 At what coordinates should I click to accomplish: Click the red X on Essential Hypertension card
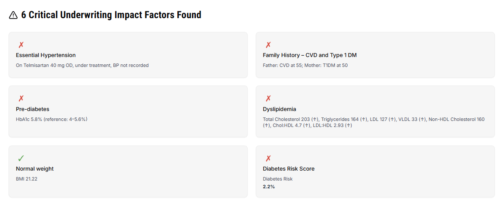[21, 45]
